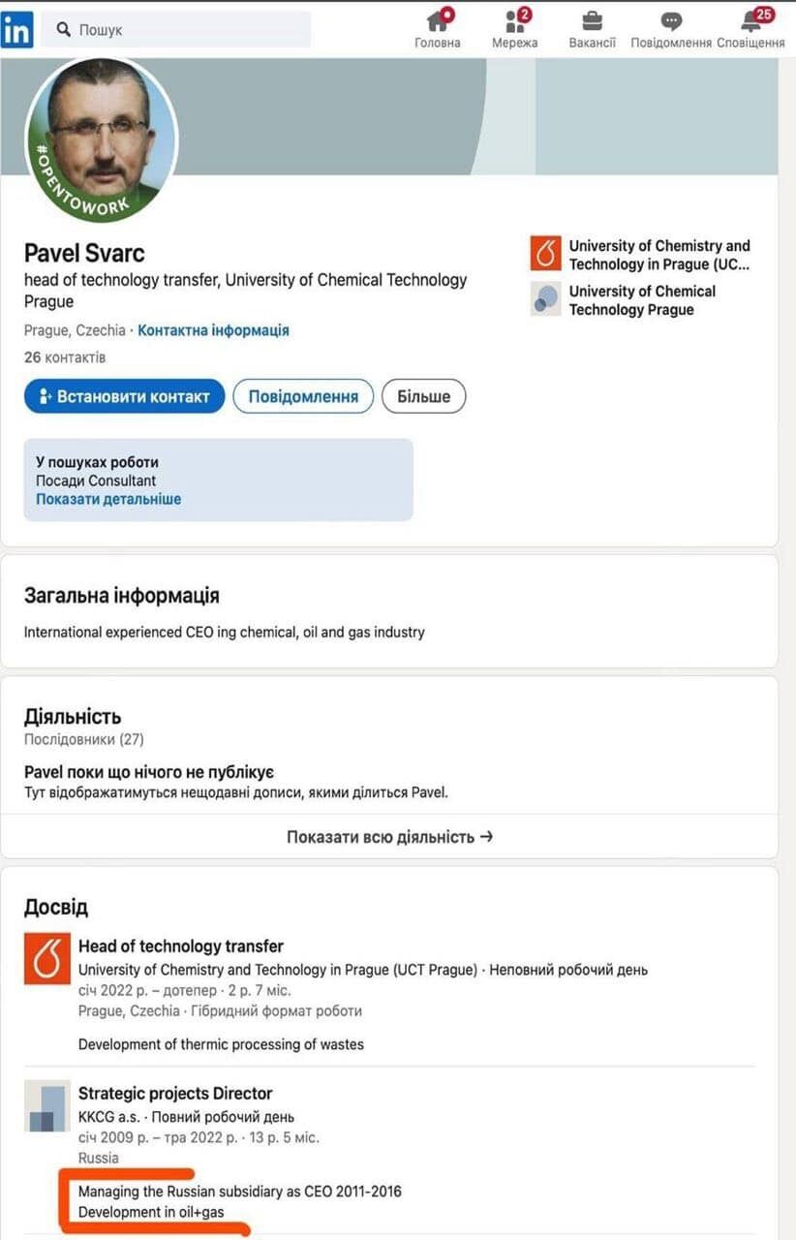Click the Повідомлення button on profile
Screen dimensions: 796x1240
point(303,396)
